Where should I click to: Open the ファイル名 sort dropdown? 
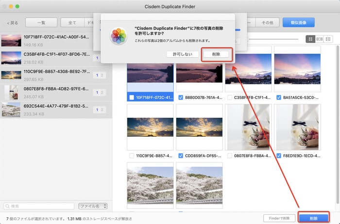pyautogui.click(x=93, y=206)
